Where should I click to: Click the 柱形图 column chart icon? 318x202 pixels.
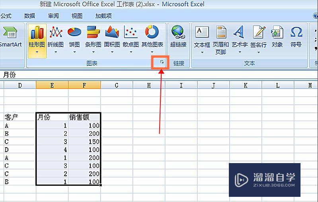[37, 33]
